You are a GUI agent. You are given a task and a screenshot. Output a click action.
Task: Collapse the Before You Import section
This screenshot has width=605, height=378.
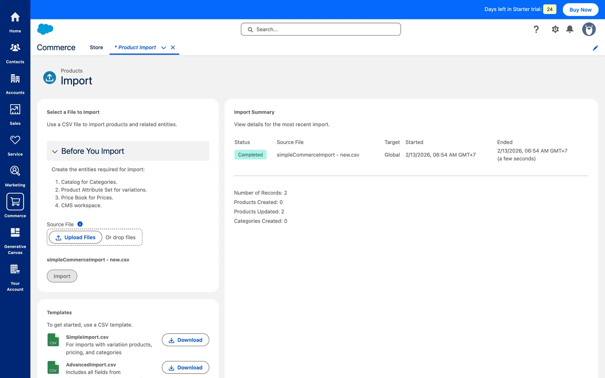pyautogui.click(x=55, y=152)
